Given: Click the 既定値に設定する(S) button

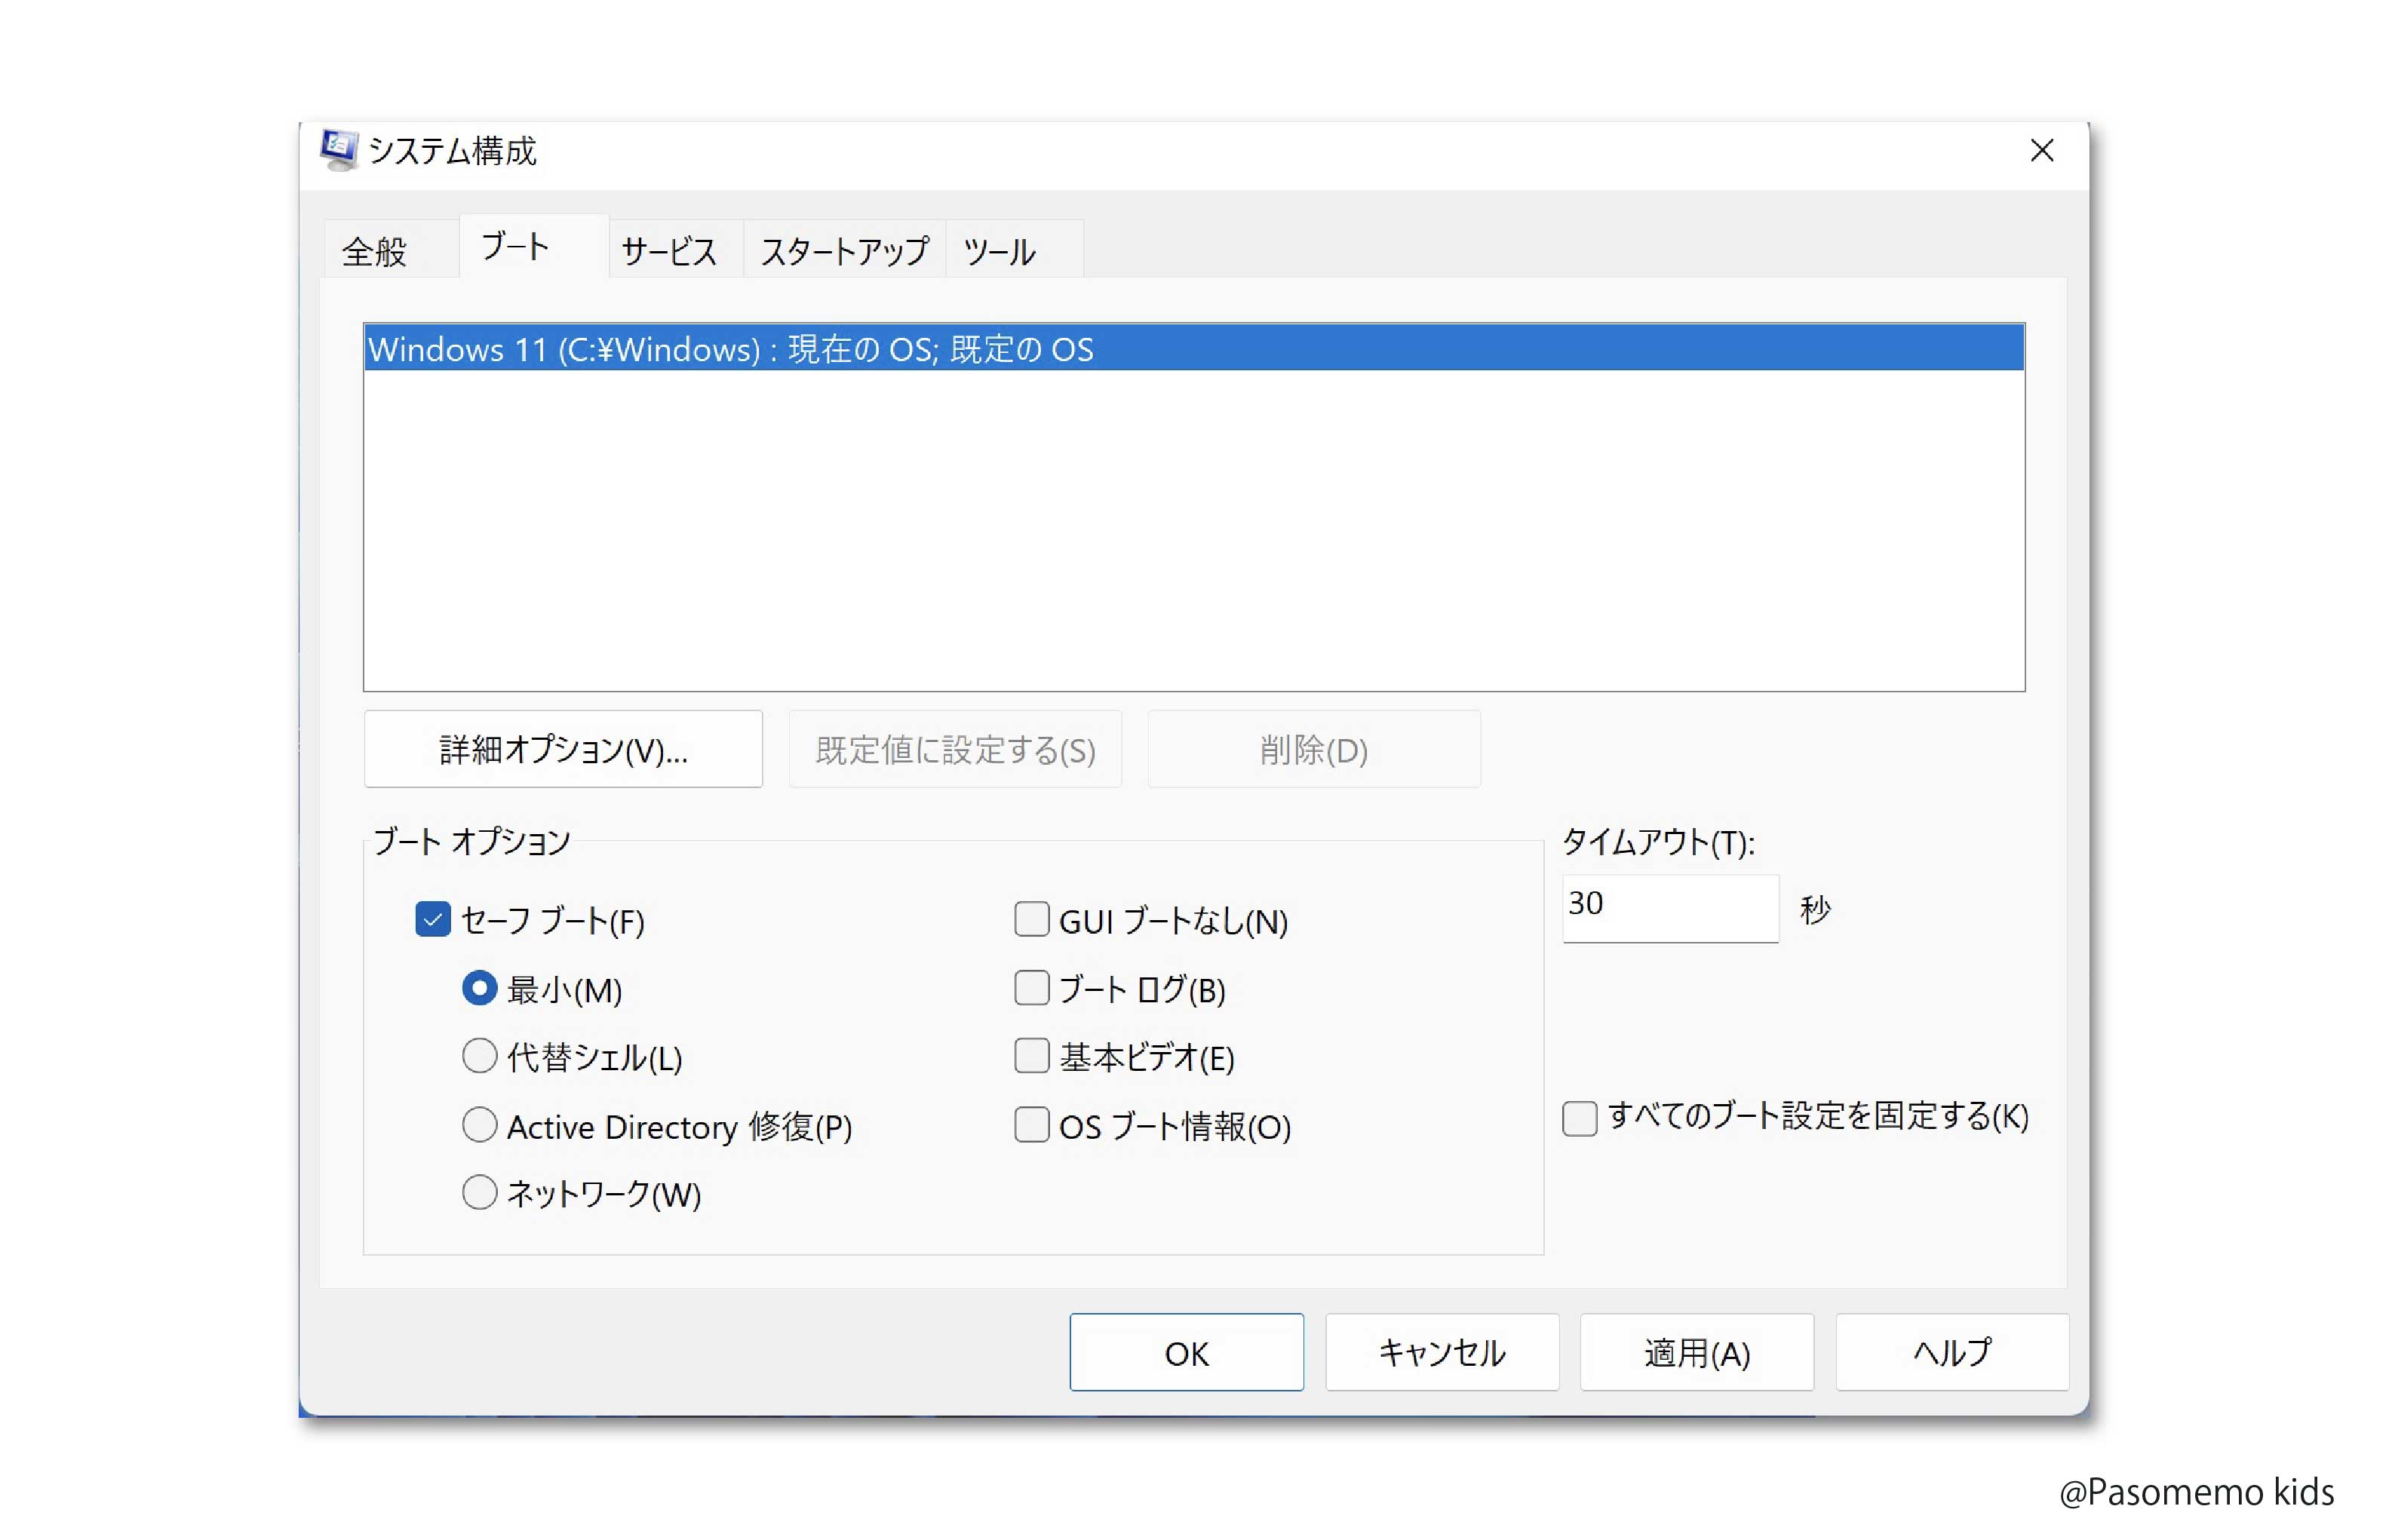Looking at the screenshot, I should tap(955, 749).
